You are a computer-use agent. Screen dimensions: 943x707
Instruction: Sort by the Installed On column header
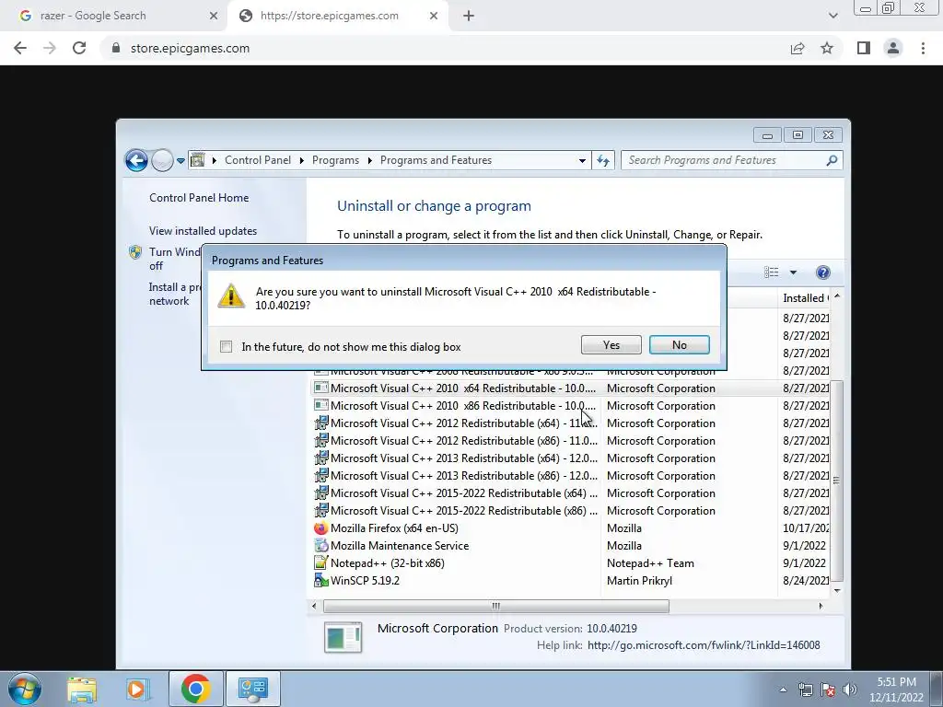pyautogui.click(x=805, y=298)
